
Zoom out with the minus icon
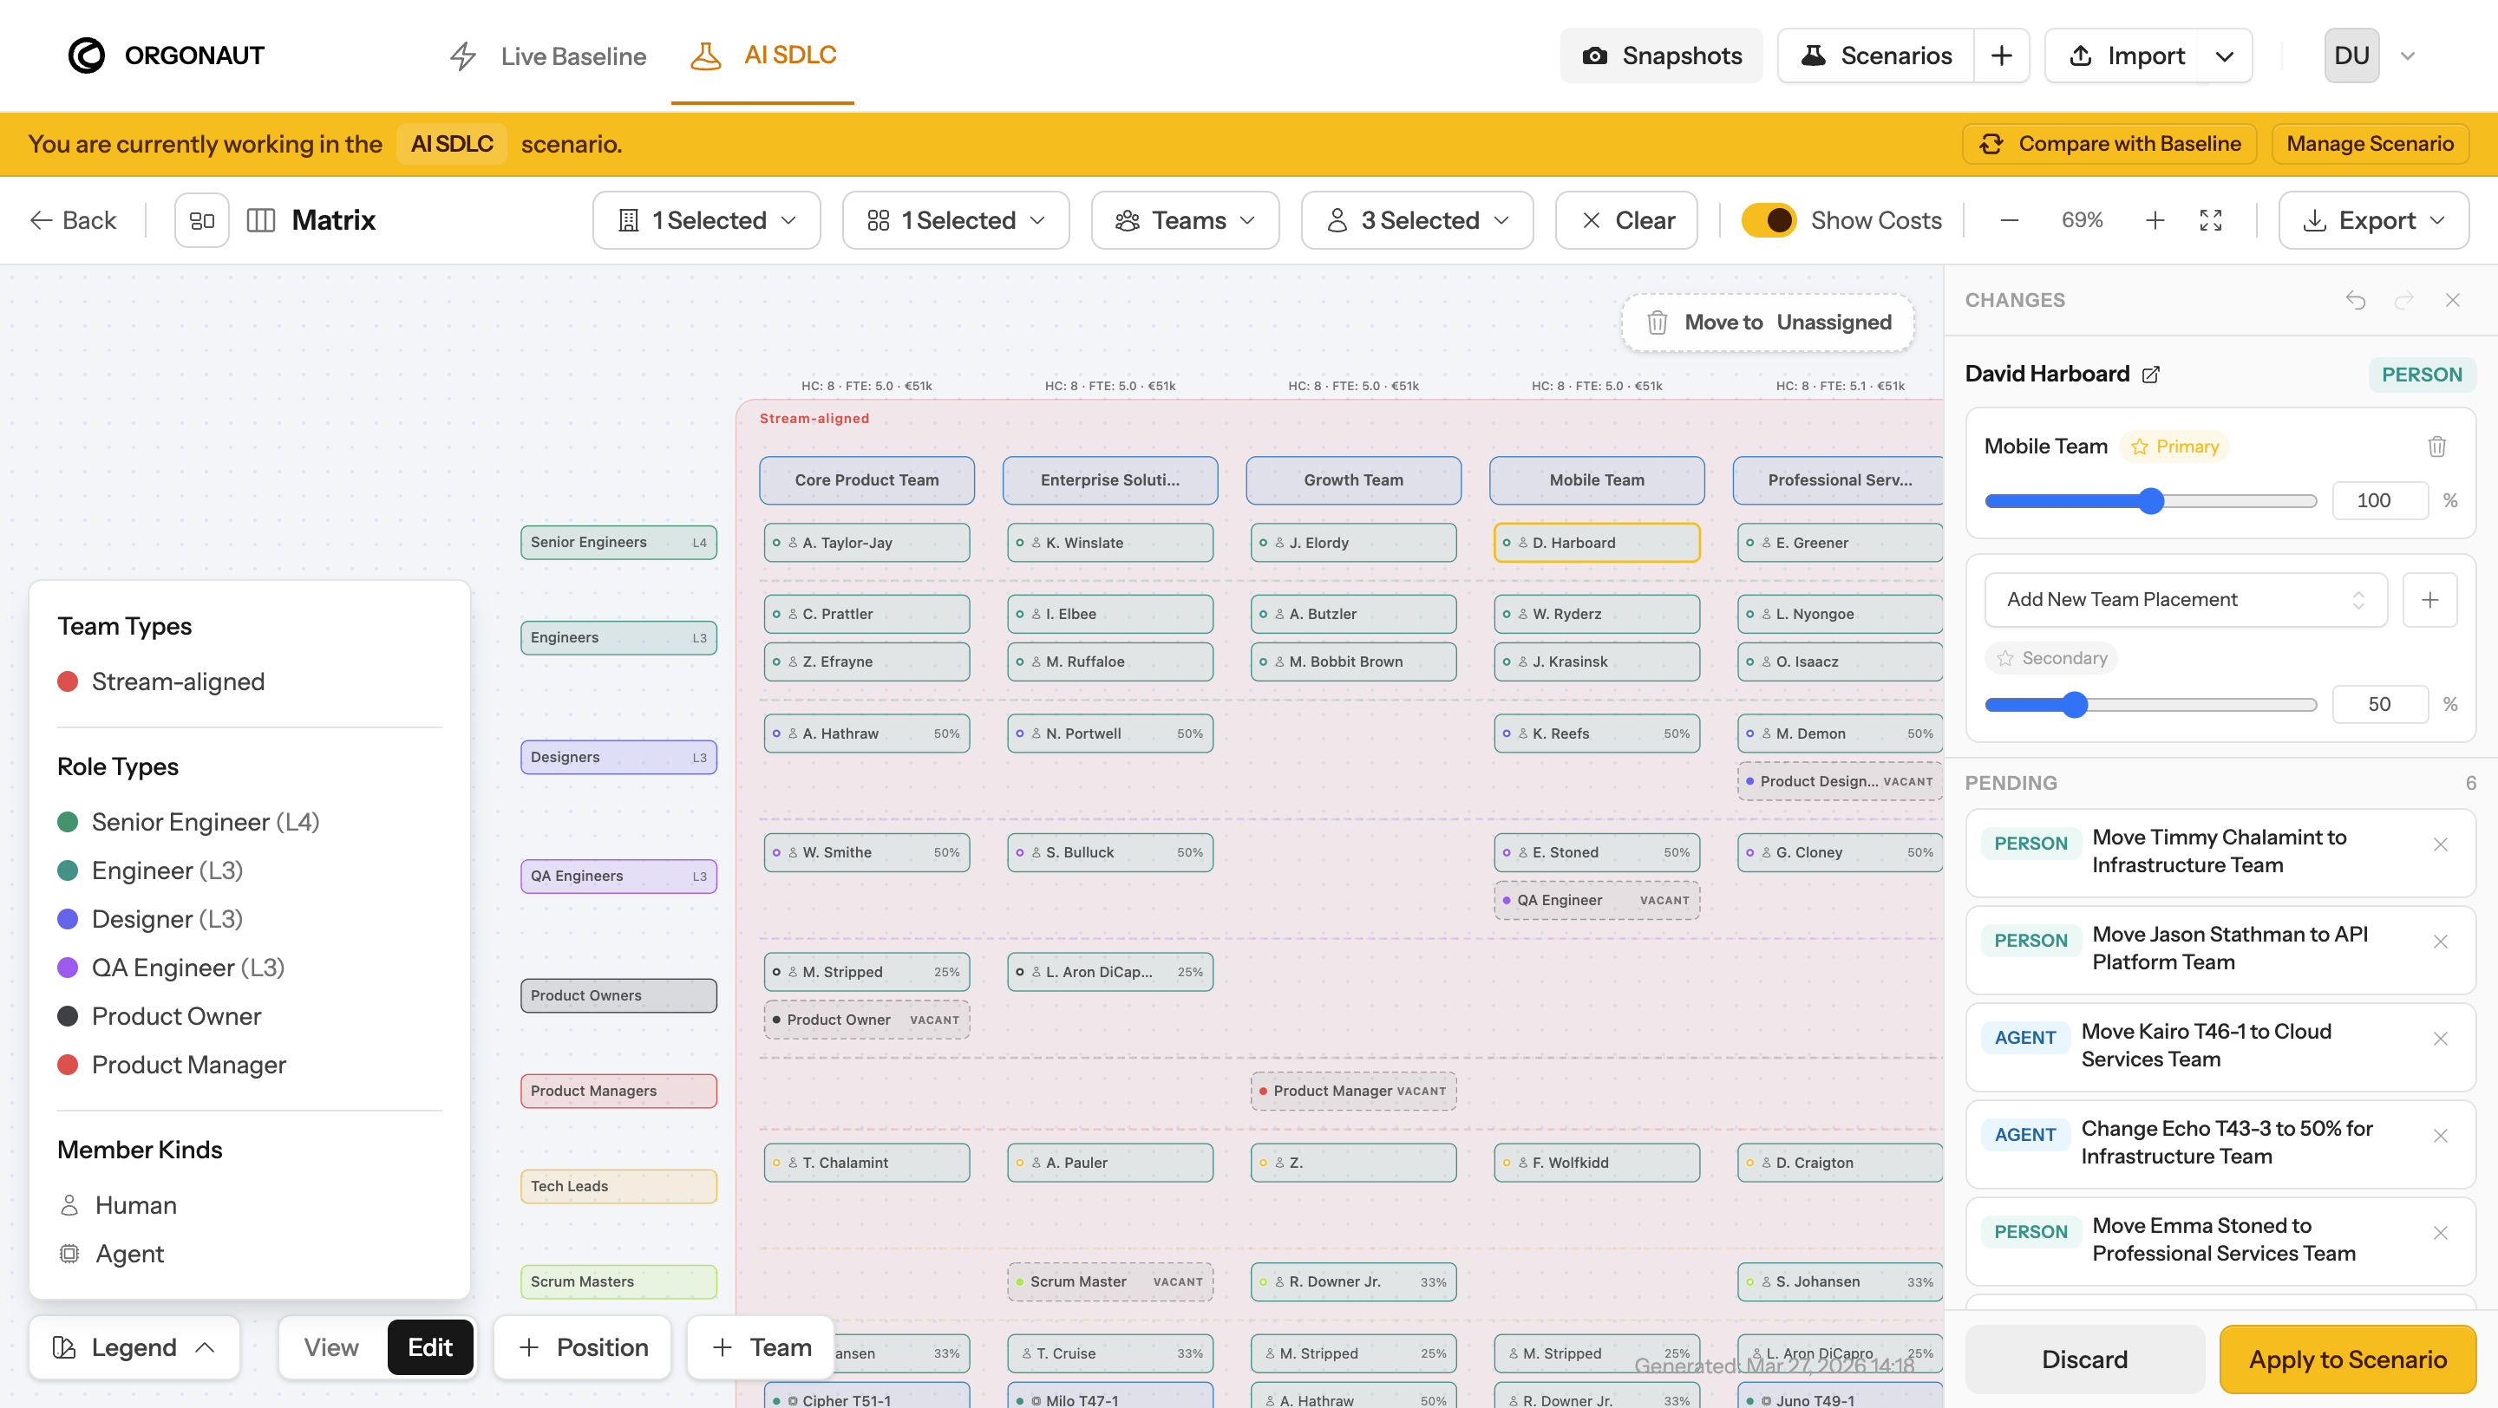(2010, 221)
